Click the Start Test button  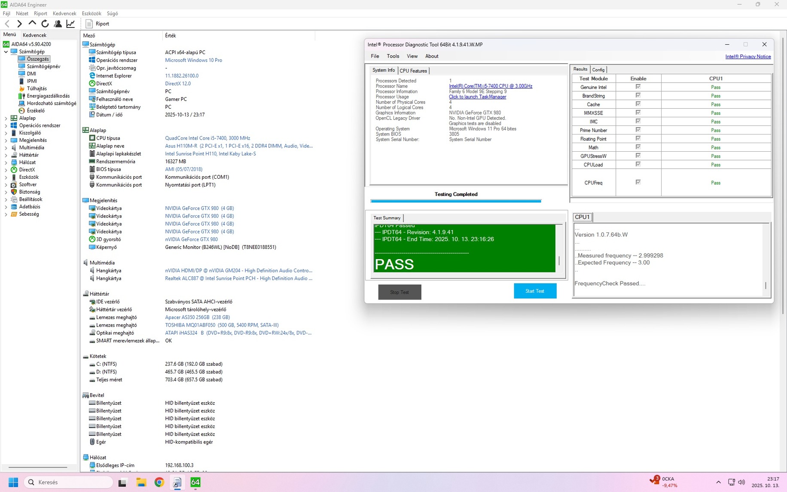point(535,291)
